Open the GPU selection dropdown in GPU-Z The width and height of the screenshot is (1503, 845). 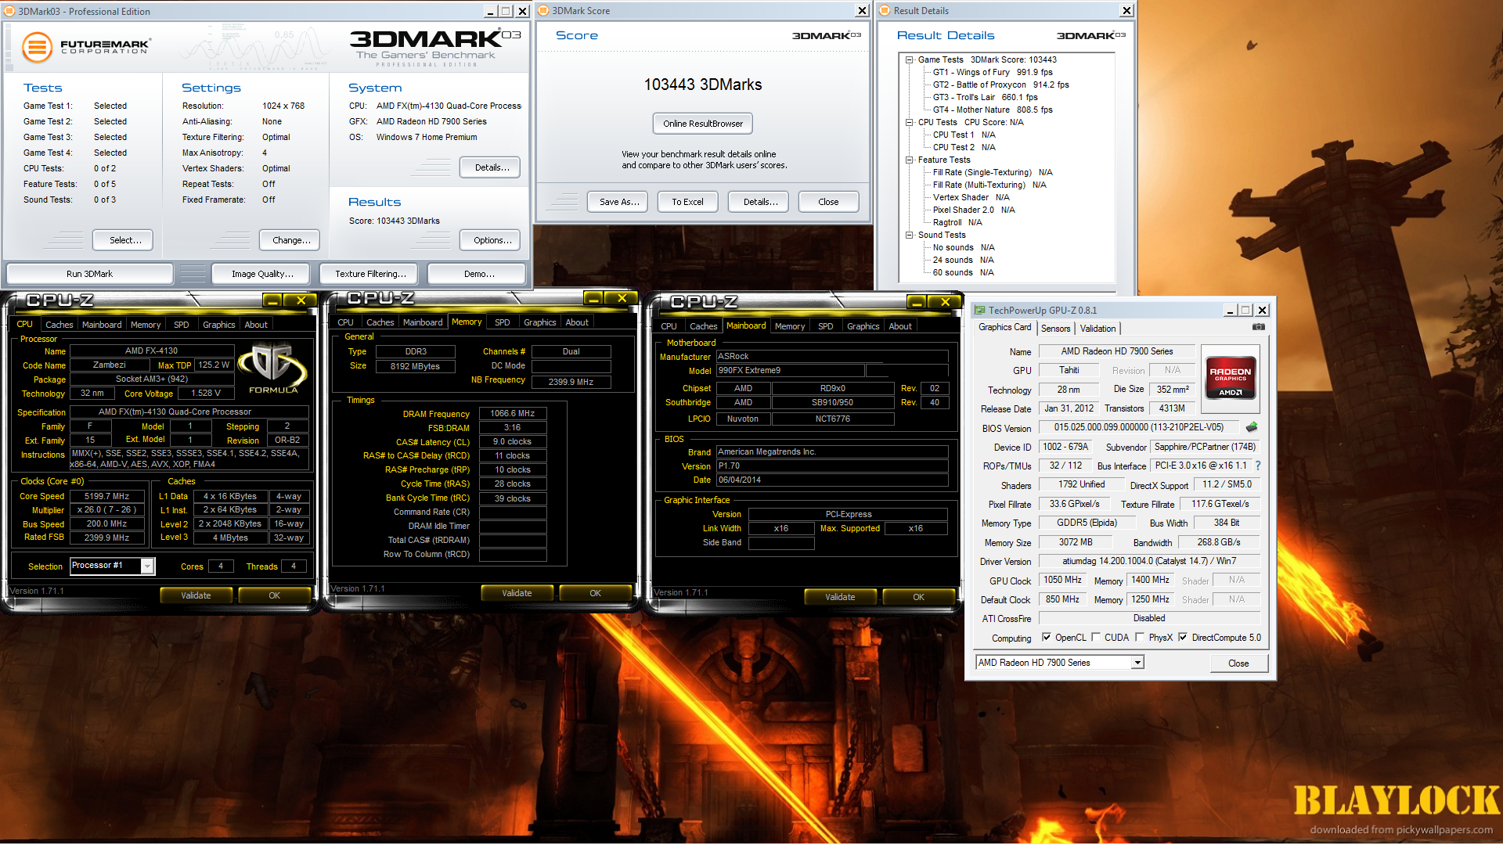pyautogui.click(x=1137, y=663)
